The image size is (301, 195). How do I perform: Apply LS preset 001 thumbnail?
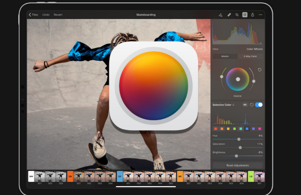[x=259, y=176]
